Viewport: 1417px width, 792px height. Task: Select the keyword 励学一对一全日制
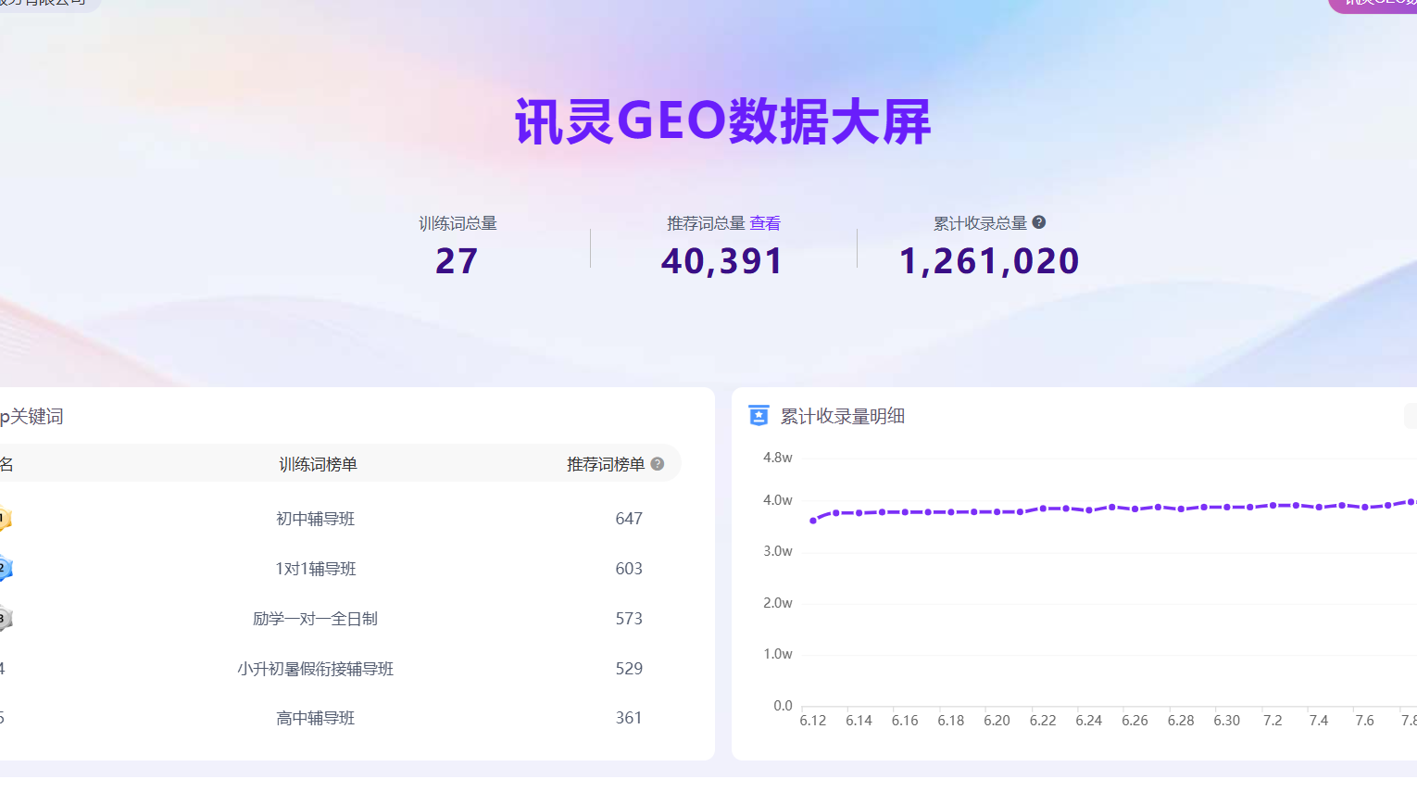click(315, 619)
